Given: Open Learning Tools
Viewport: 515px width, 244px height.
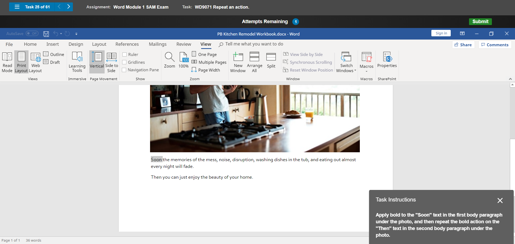Looking at the screenshot, I should [77, 62].
